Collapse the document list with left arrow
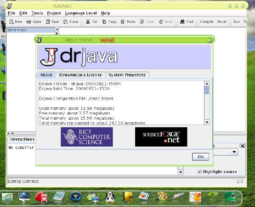The image size is (255, 207). pyautogui.click(x=57, y=30)
